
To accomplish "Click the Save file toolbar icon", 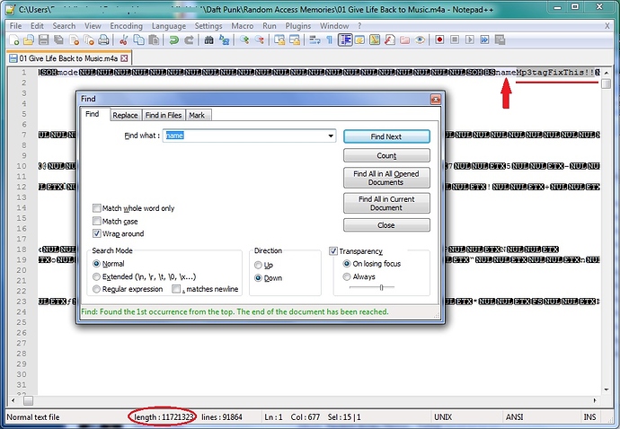I will click(x=43, y=39).
